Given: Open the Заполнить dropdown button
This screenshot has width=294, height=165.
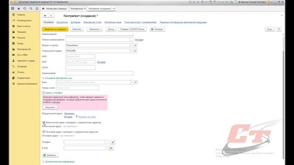Looking at the screenshot, I should click(95, 29).
